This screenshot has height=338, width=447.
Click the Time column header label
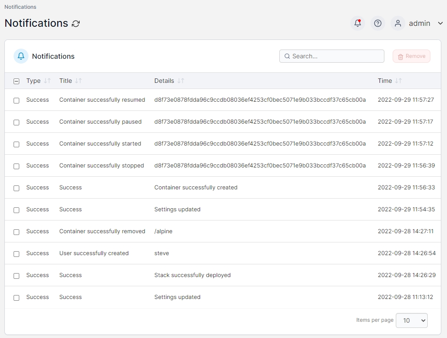click(x=385, y=81)
